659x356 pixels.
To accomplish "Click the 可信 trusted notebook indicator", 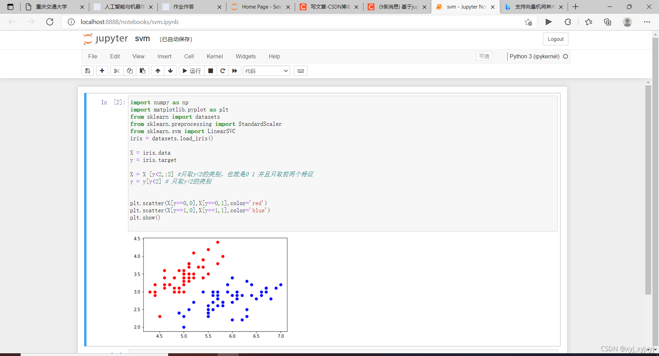I will coord(484,56).
